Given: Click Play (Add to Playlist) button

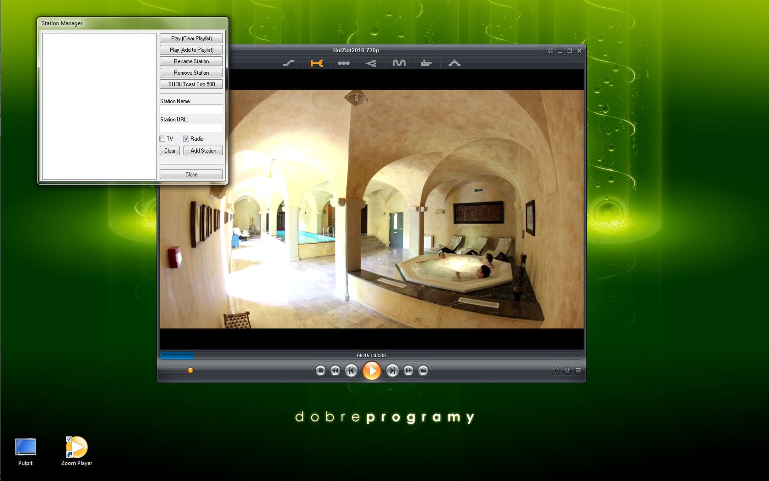Looking at the screenshot, I should tap(191, 50).
